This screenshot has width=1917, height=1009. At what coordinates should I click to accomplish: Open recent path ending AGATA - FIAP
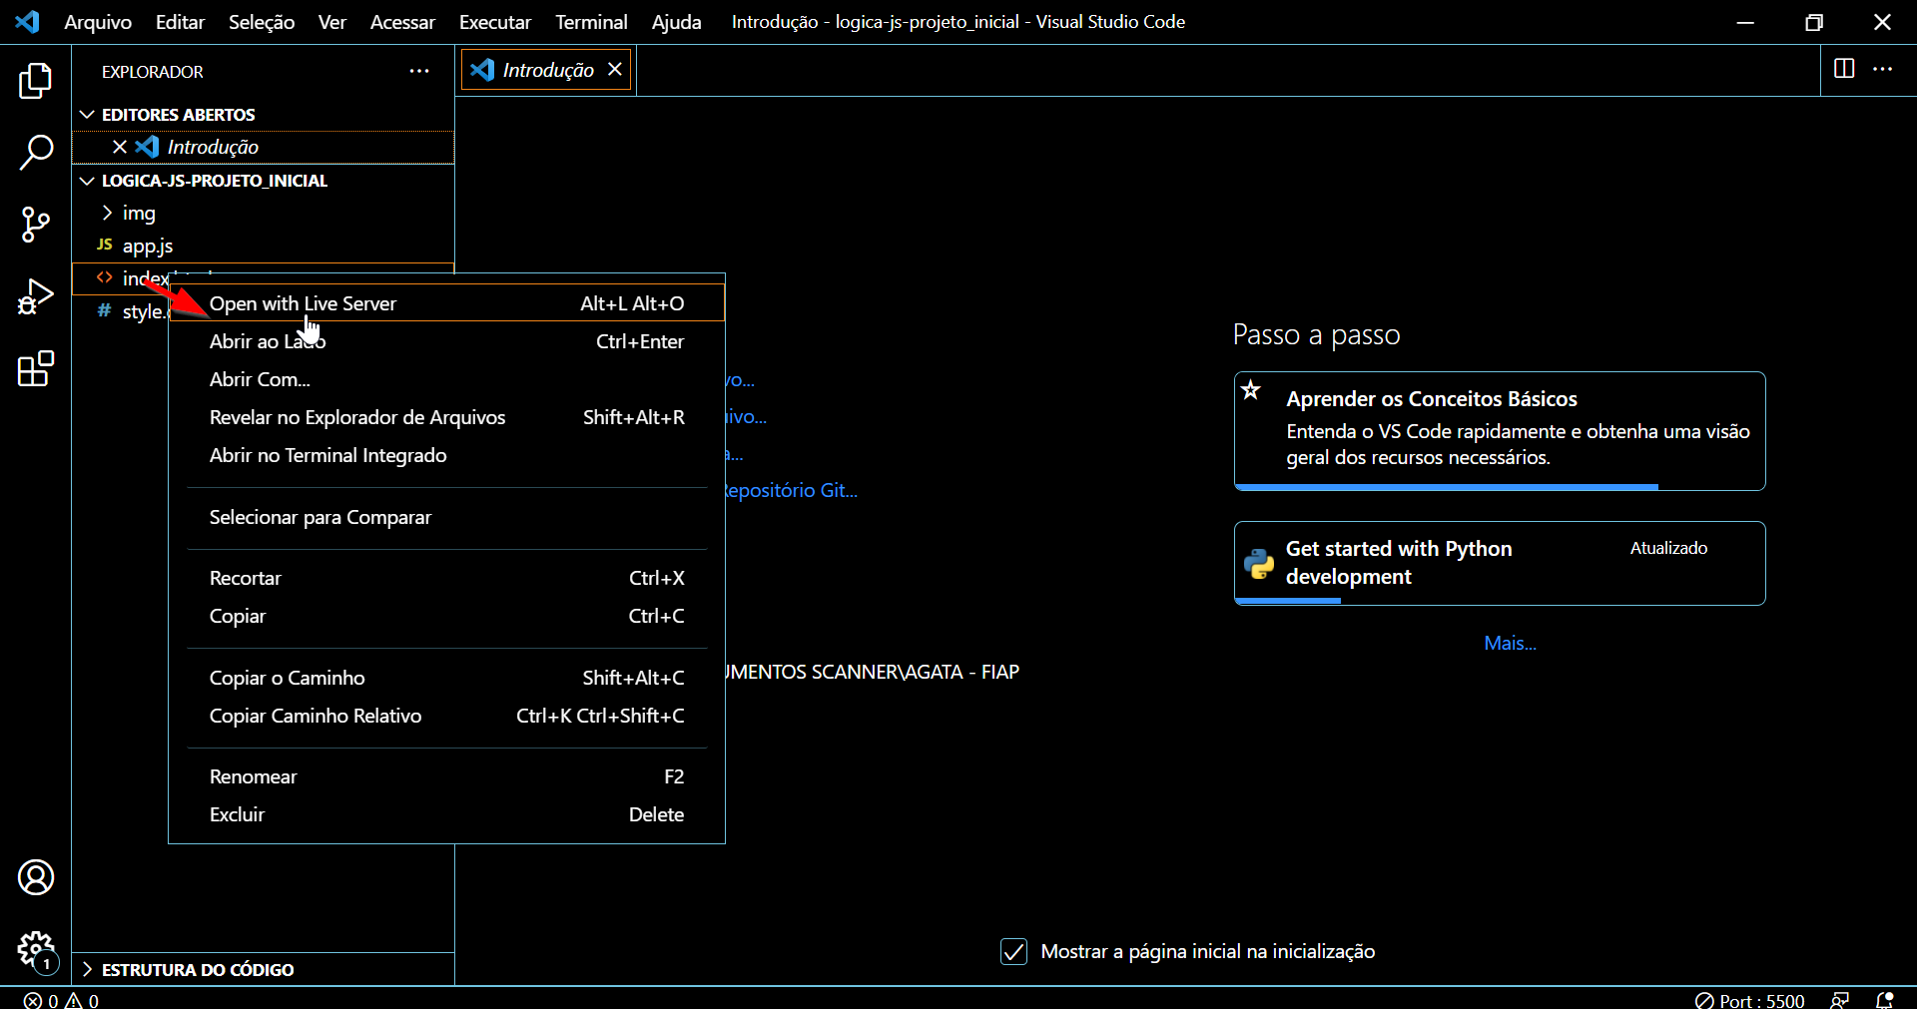coord(874,672)
